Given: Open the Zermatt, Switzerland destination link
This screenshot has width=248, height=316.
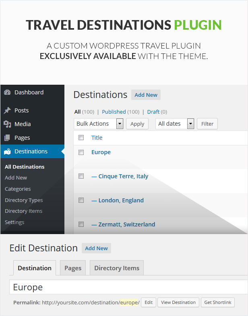Looking at the screenshot, I should pos(123,224).
